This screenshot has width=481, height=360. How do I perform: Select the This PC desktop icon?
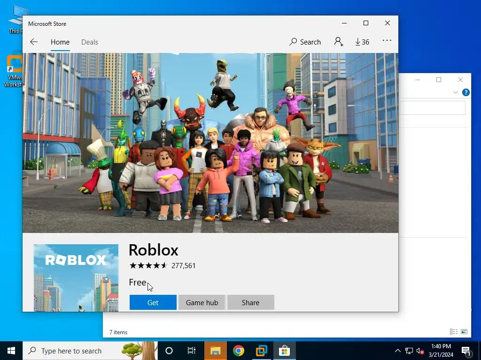(16, 19)
